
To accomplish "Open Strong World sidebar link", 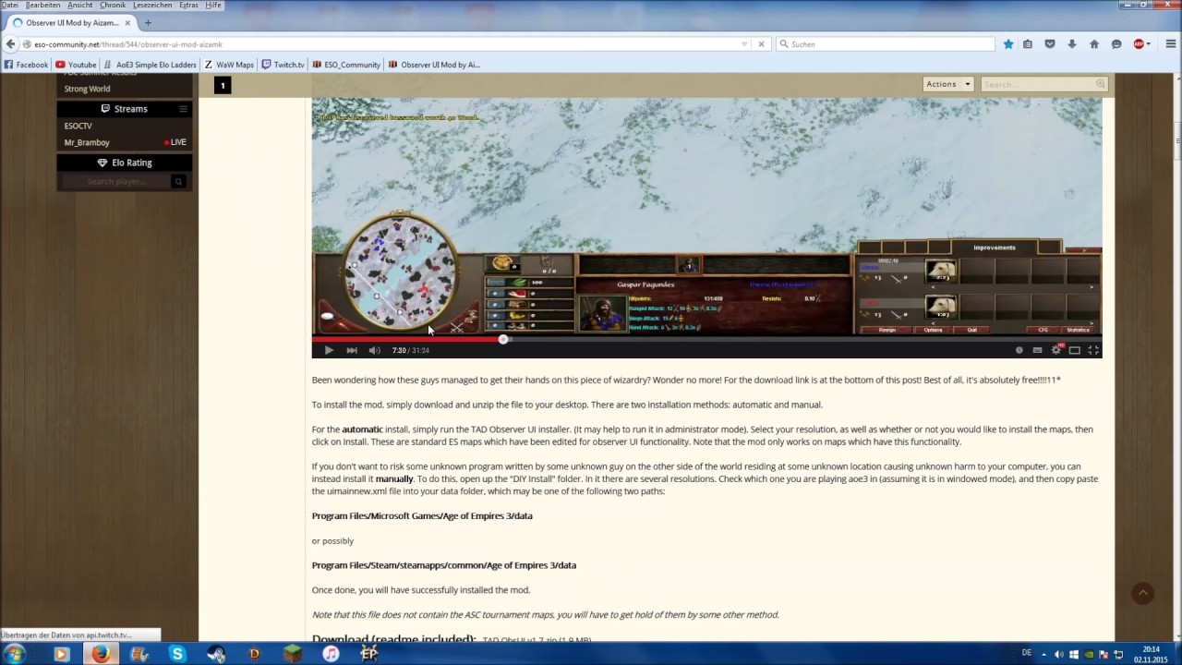I will [x=87, y=89].
